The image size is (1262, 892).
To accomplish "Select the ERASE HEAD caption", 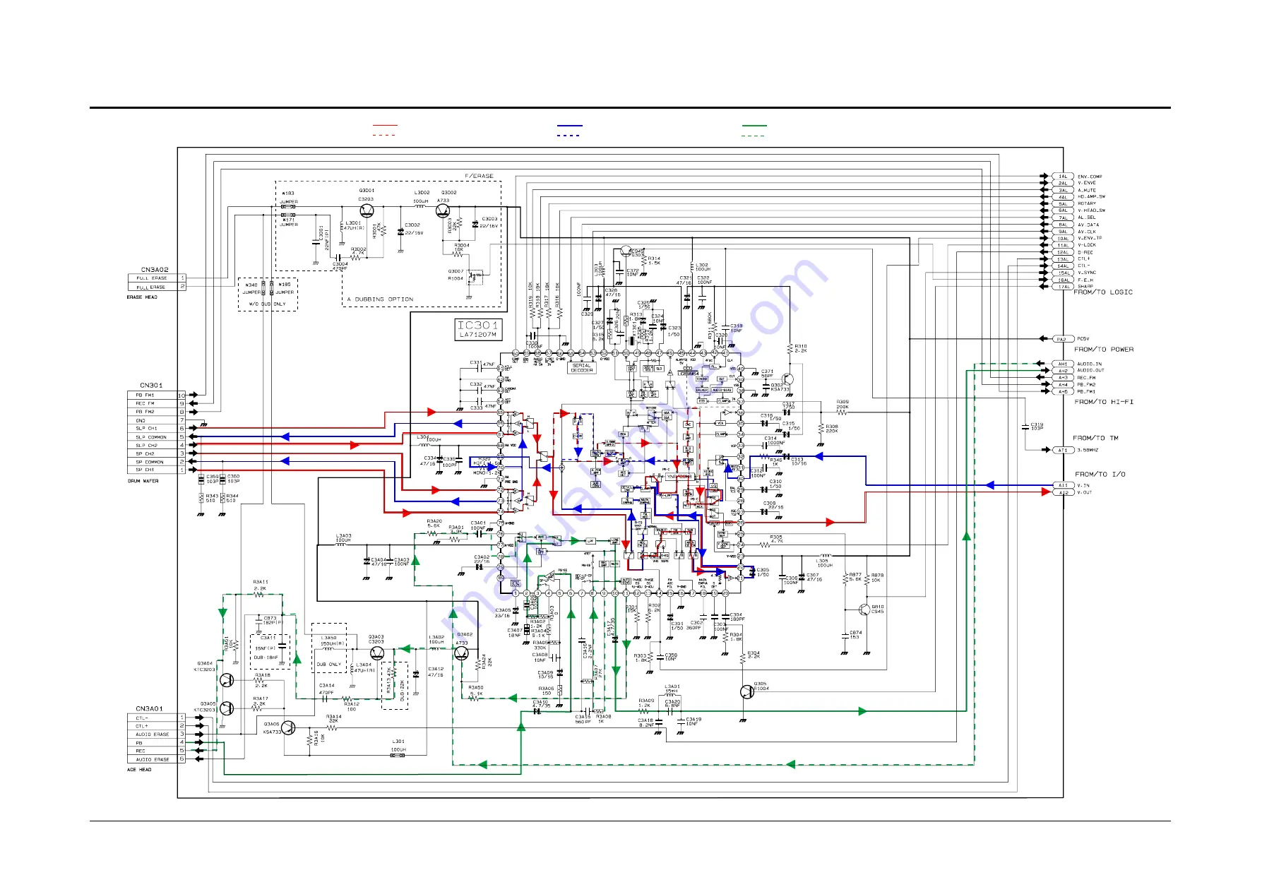I will click(142, 297).
